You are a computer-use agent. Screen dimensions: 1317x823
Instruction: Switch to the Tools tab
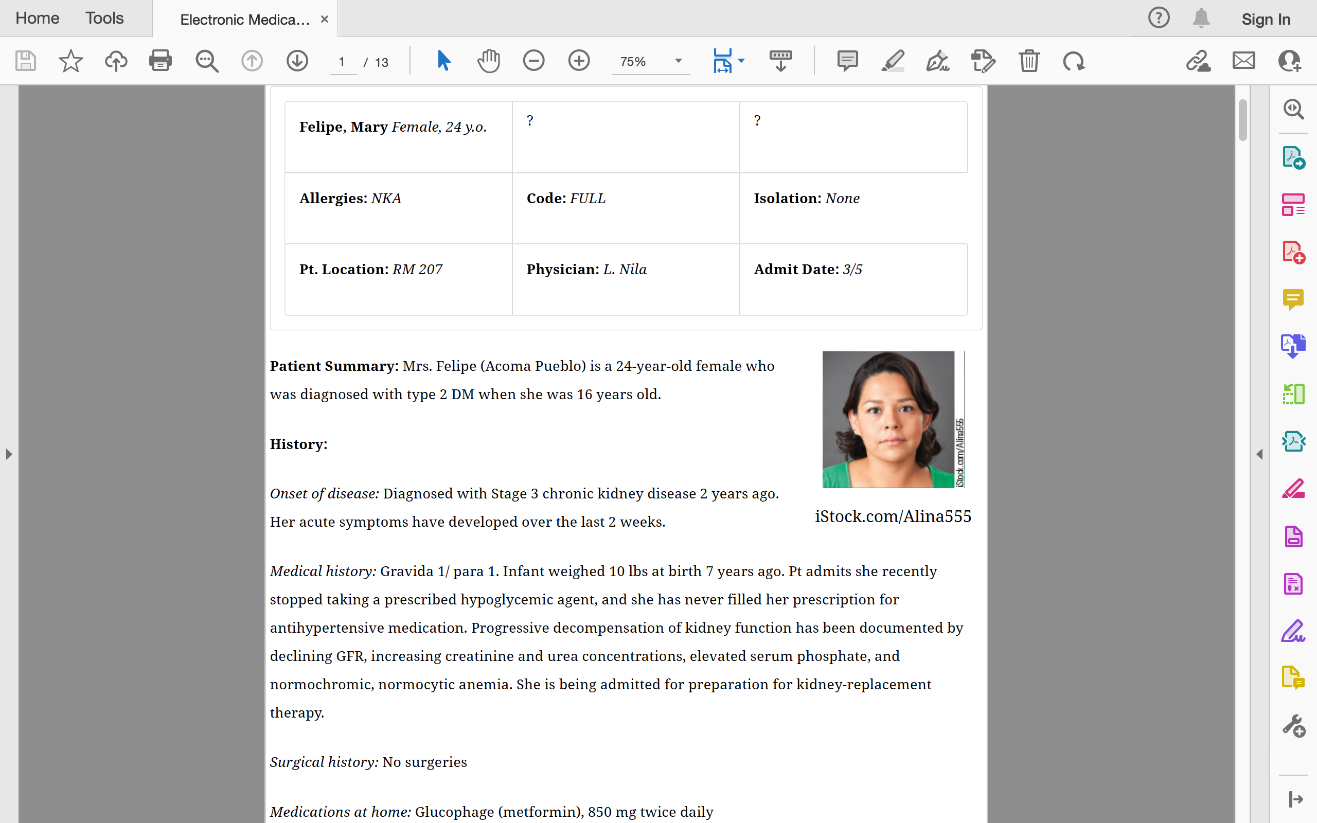coord(104,18)
